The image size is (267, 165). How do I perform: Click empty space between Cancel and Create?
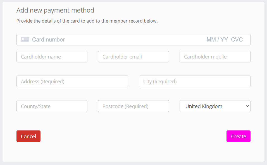pyautogui.click(x=133, y=136)
